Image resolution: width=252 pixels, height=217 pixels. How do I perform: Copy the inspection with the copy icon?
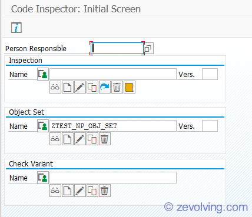(x=92, y=87)
